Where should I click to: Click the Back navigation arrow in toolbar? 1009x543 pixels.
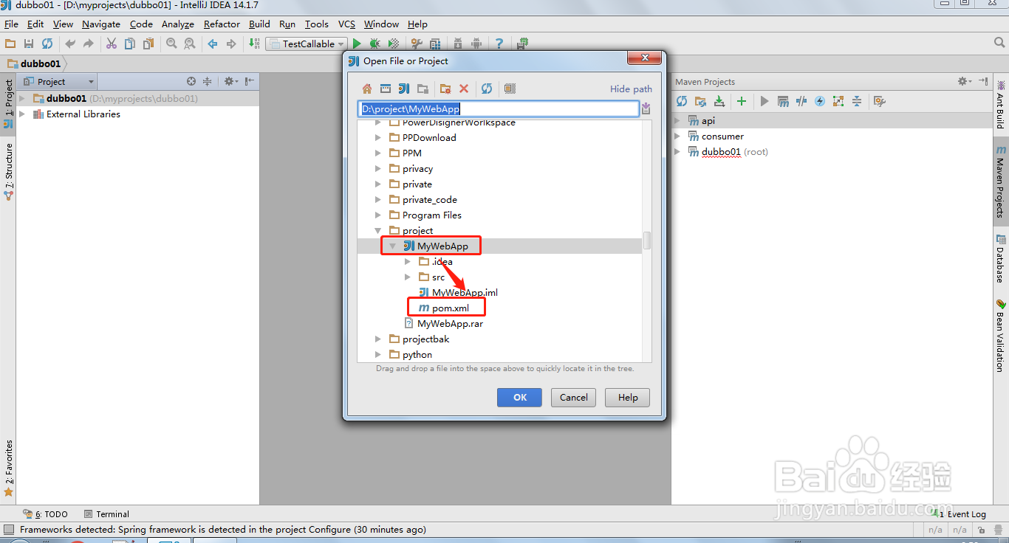(213, 44)
